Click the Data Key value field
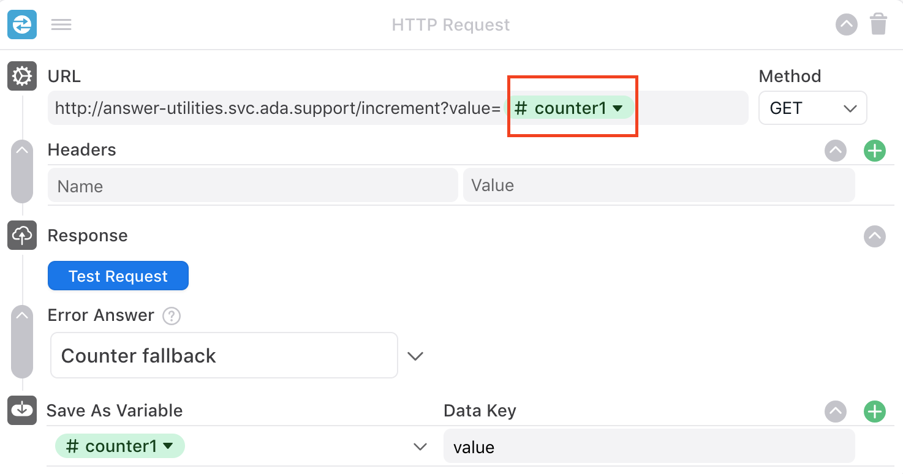The width and height of the screenshot is (903, 474). [x=648, y=446]
